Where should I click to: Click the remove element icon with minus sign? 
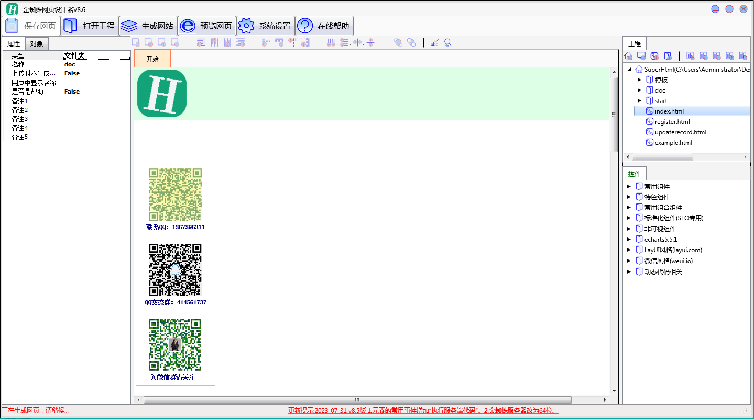(174, 43)
